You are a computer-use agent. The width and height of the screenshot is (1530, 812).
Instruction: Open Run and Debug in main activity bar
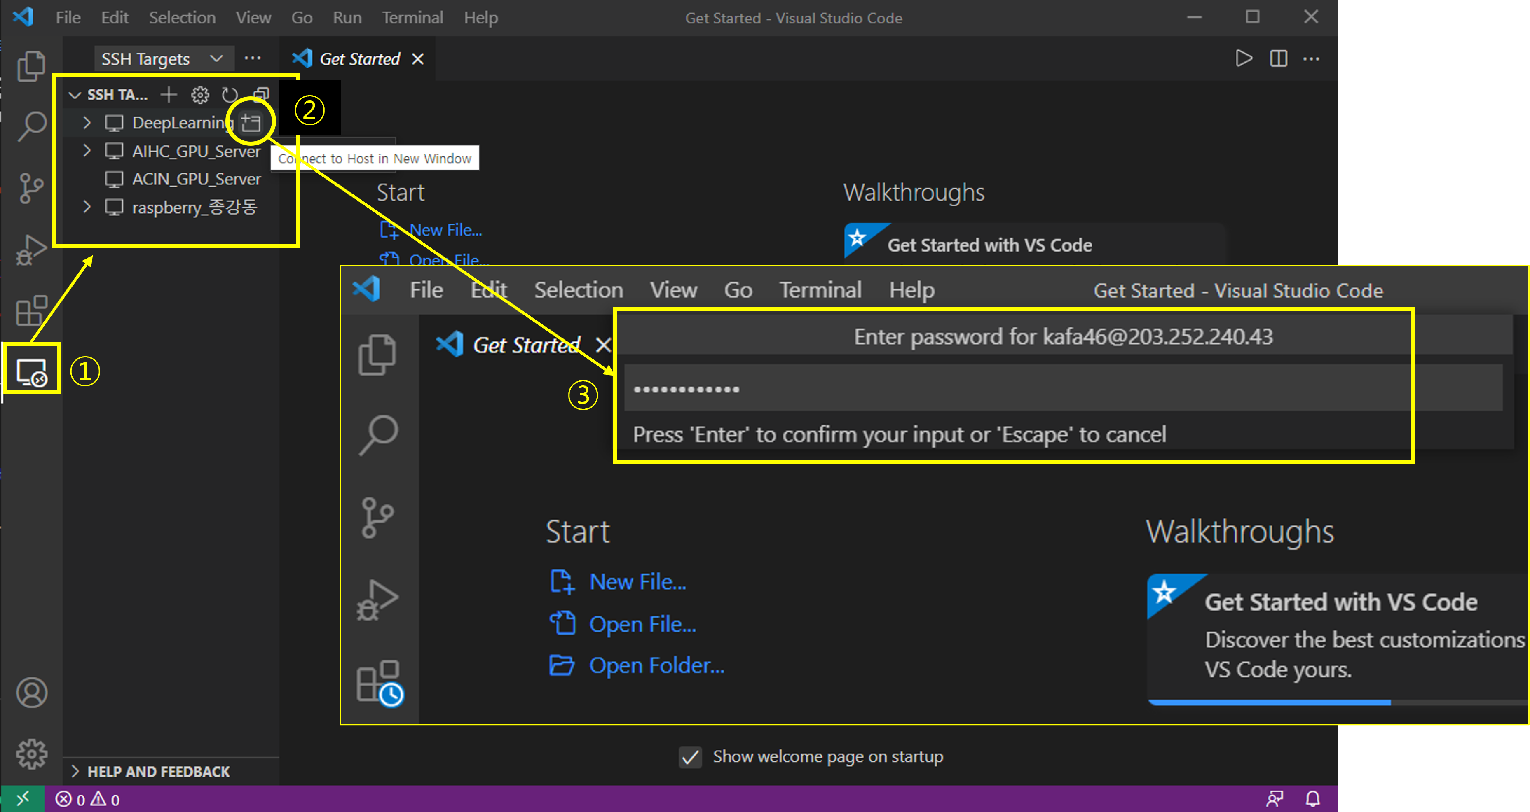[x=31, y=250]
